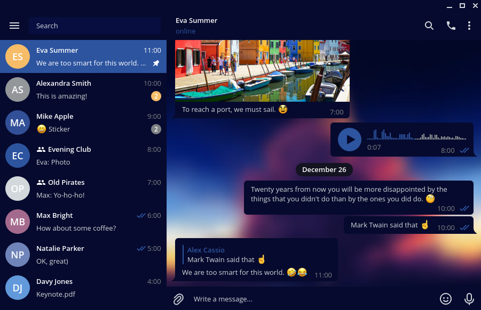
Task: Play the 0:07 voice message
Action: (350, 140)
